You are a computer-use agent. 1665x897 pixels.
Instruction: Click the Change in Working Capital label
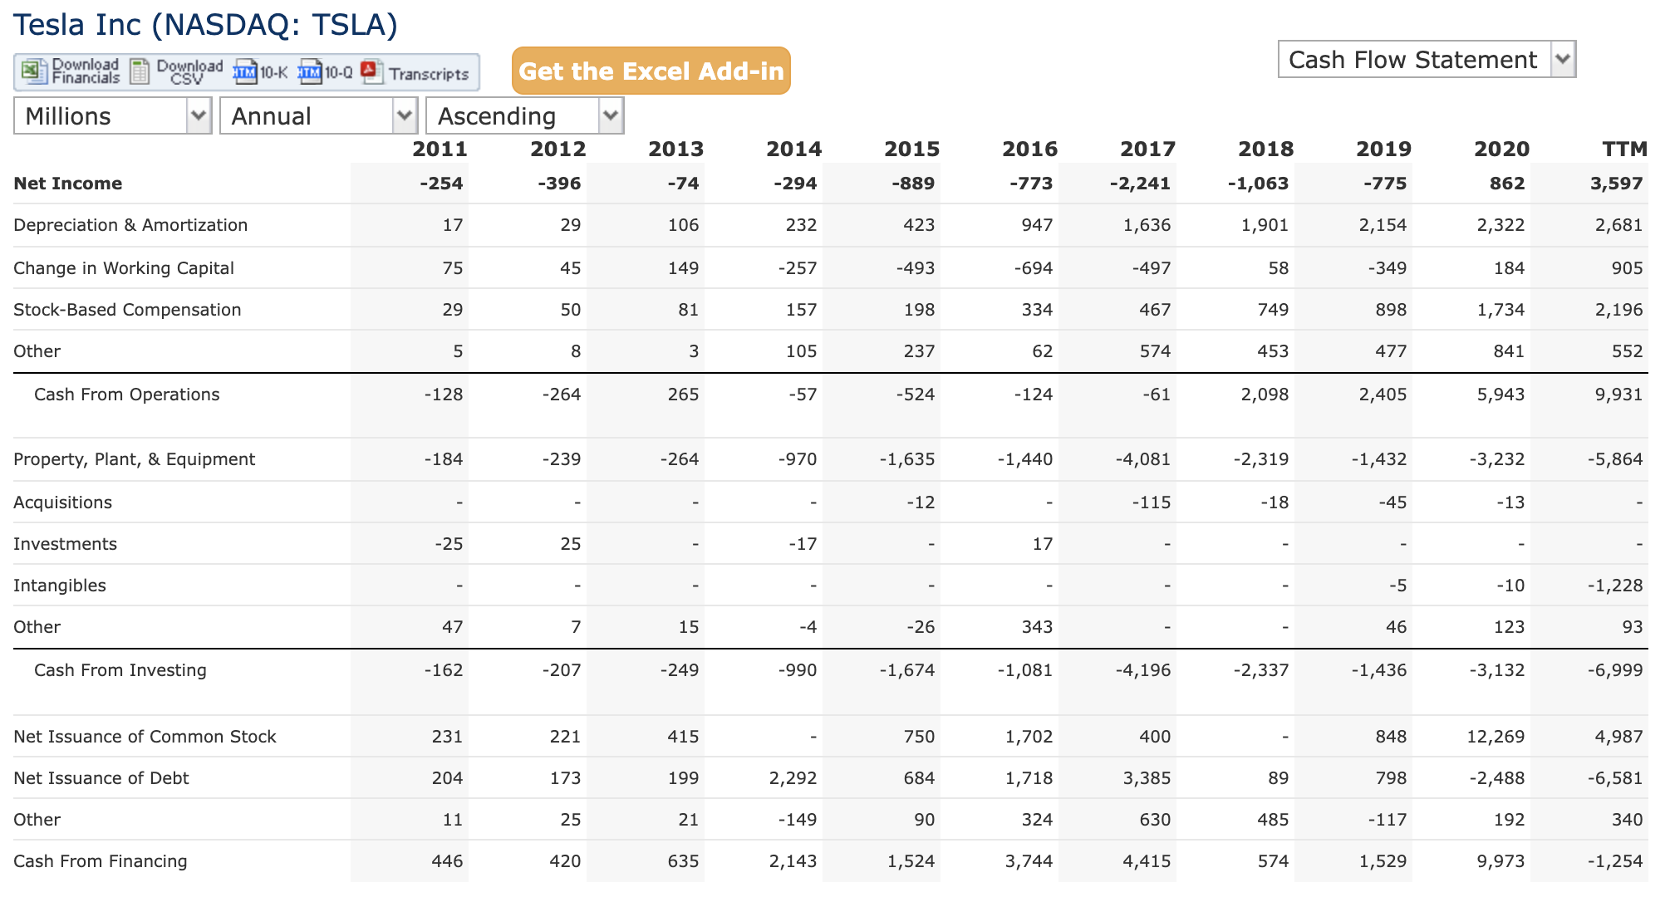point(124,268)
